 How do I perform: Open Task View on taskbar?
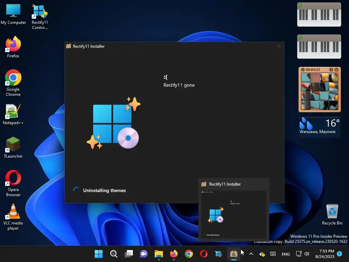pyautogui.click(x=128, y=254)
